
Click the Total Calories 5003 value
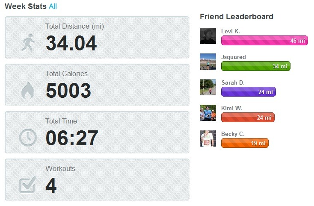pyautogui.click(x=68, y=91)
